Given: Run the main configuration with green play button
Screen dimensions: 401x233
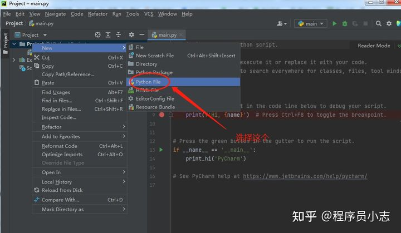Looking at the screenshot, I should pos(334,23).
